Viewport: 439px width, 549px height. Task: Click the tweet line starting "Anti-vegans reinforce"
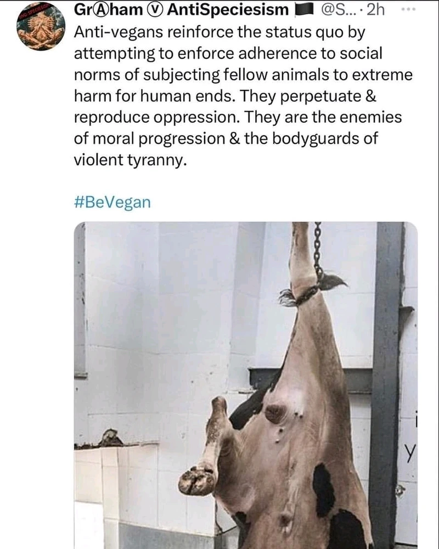point(219,32)
